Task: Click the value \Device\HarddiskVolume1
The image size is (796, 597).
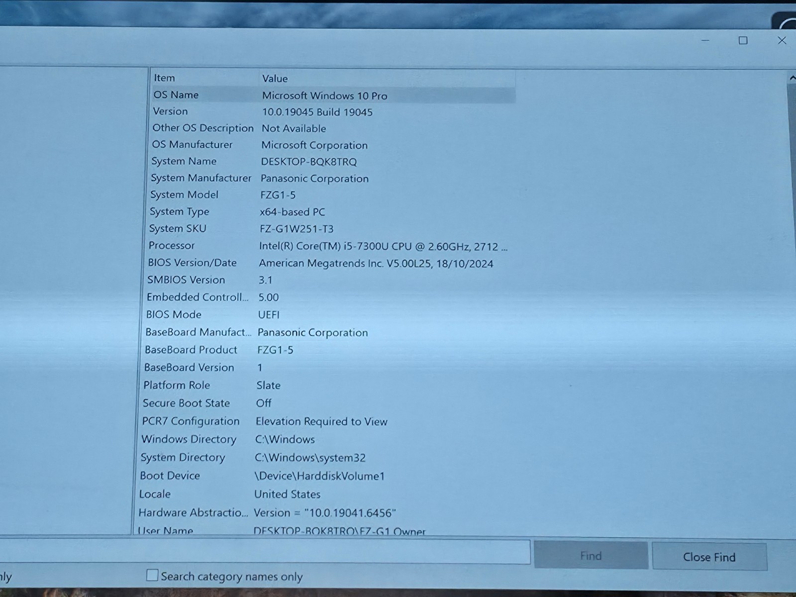Action: click(x=320, y=476)
